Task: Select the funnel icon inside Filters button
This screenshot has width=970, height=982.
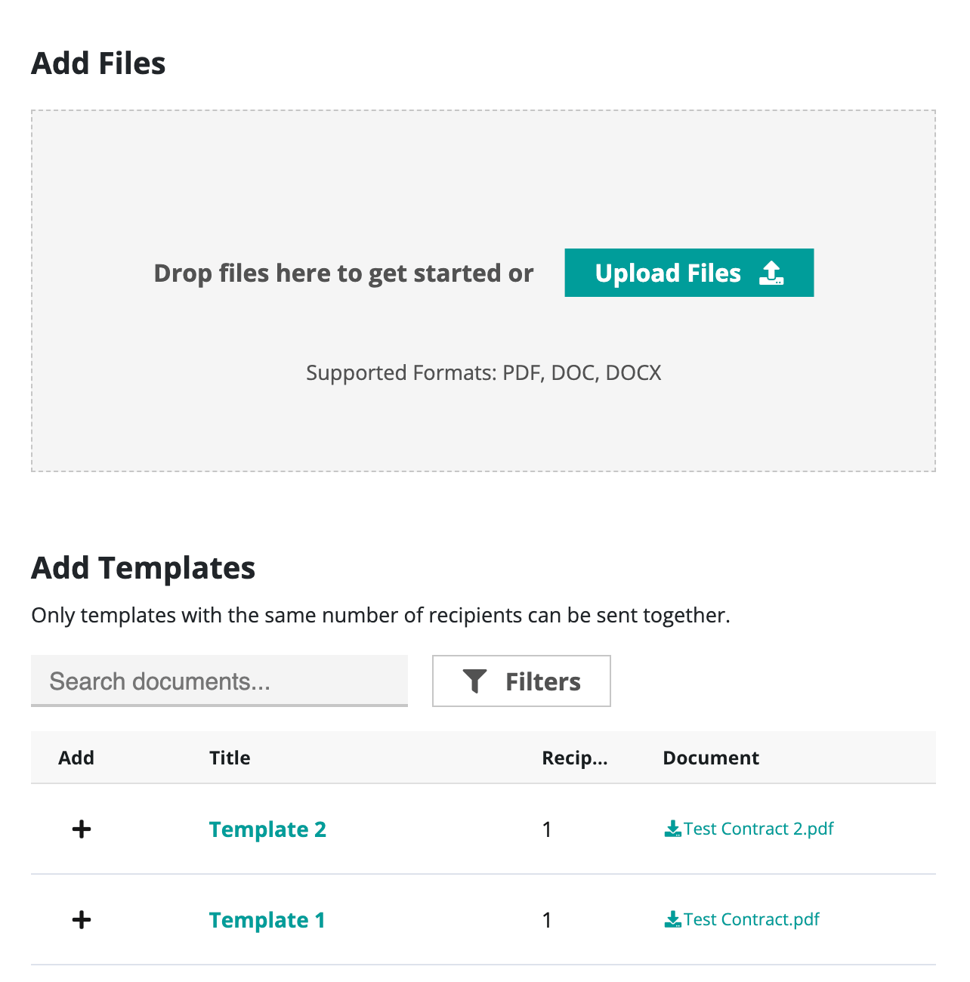Action: 474,681
